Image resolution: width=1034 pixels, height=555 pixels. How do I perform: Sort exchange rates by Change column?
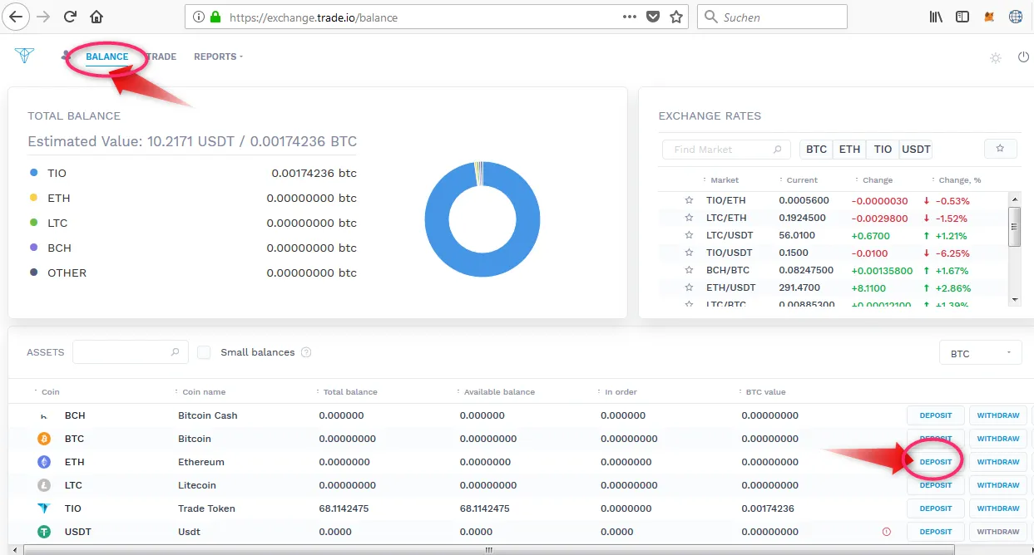pos(875,180)
